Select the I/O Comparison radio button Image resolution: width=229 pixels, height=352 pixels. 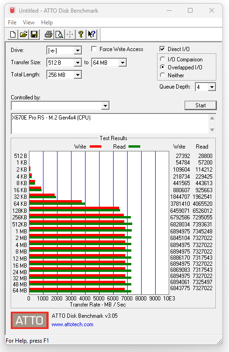click(x=163, y=59)
